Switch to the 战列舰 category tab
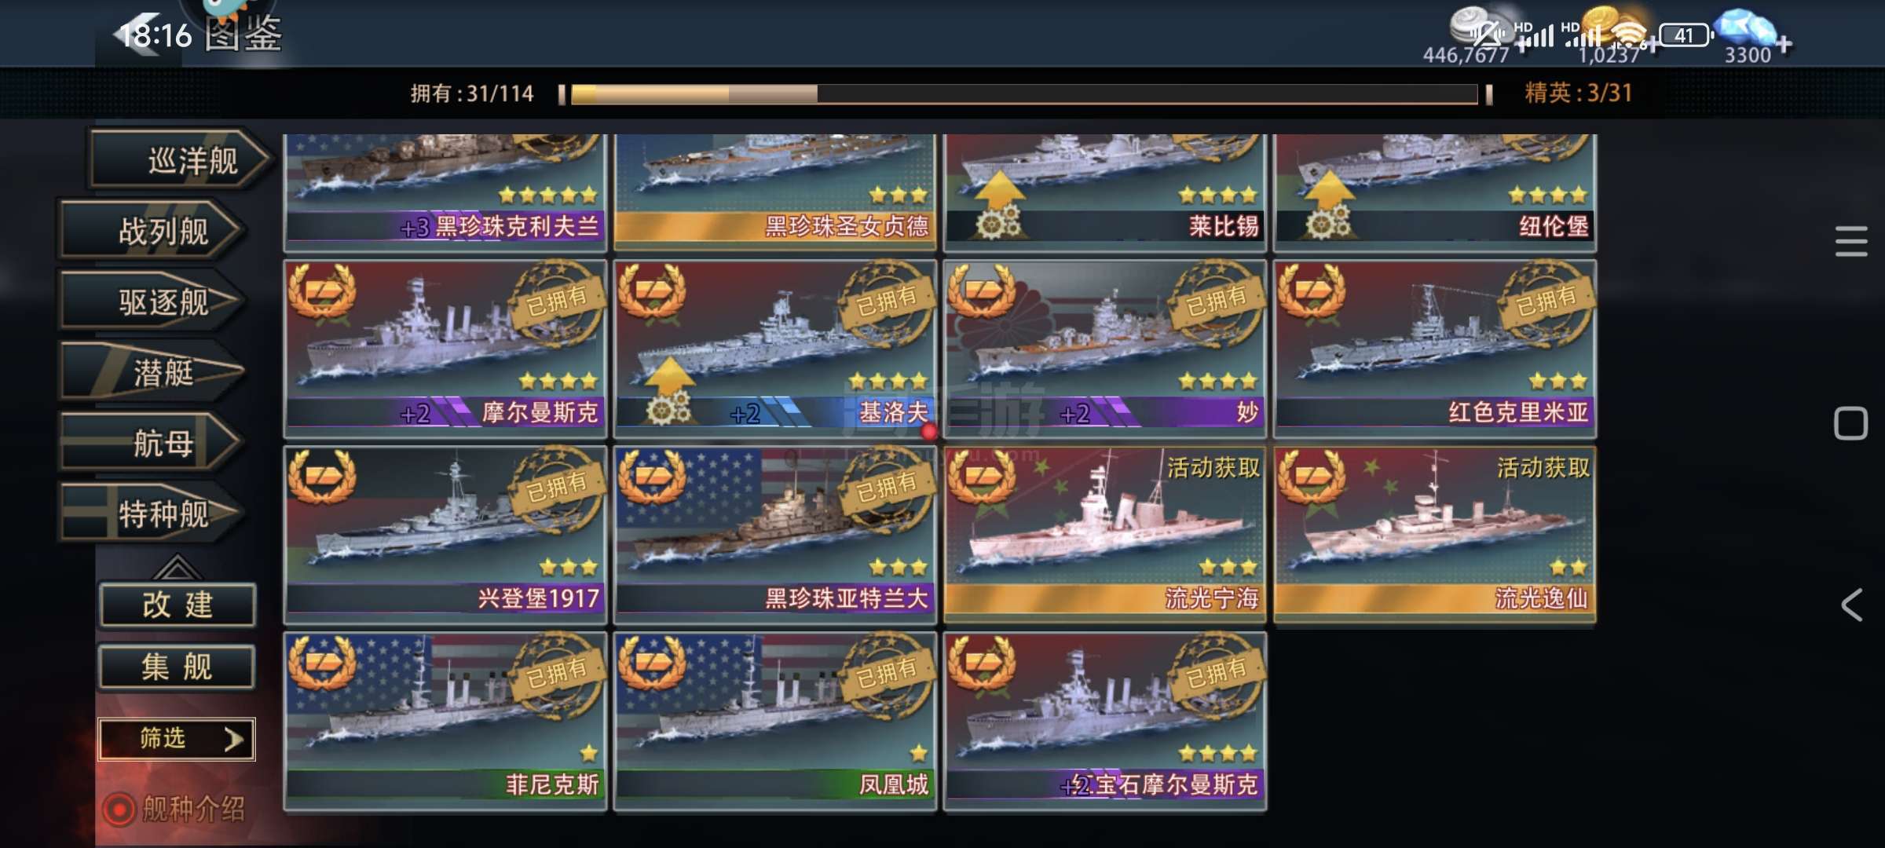The width and height of the screenshot is (1885, 848). 153,231
